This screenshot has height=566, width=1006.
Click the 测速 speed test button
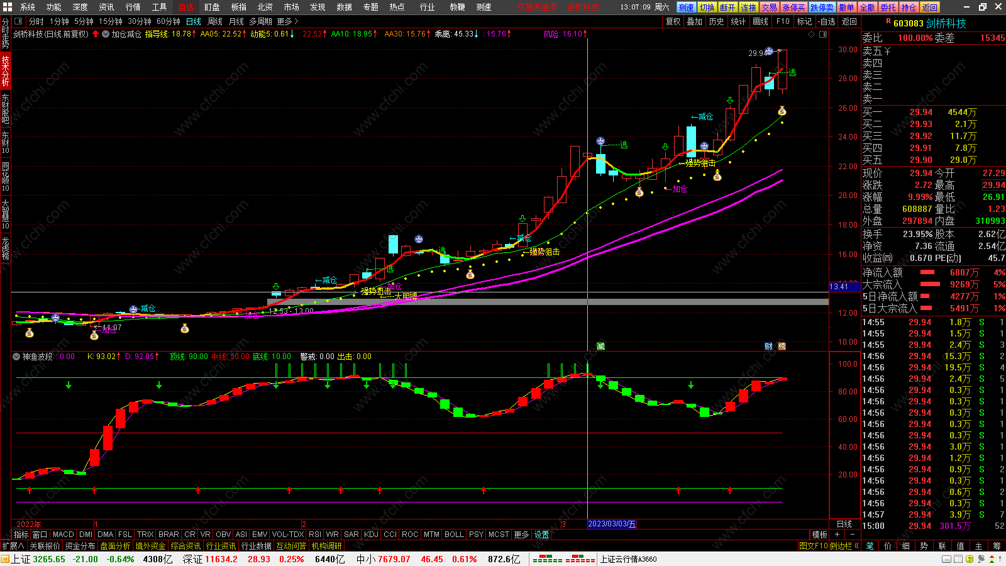pyautogui.click(x=686, y=8)
